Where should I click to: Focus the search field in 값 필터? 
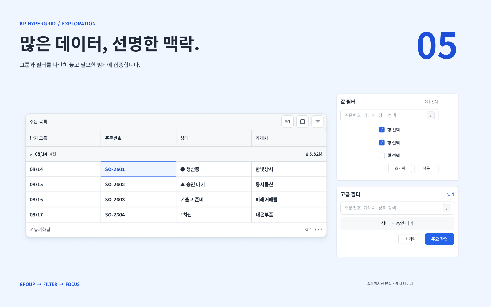tap(389, 115)
